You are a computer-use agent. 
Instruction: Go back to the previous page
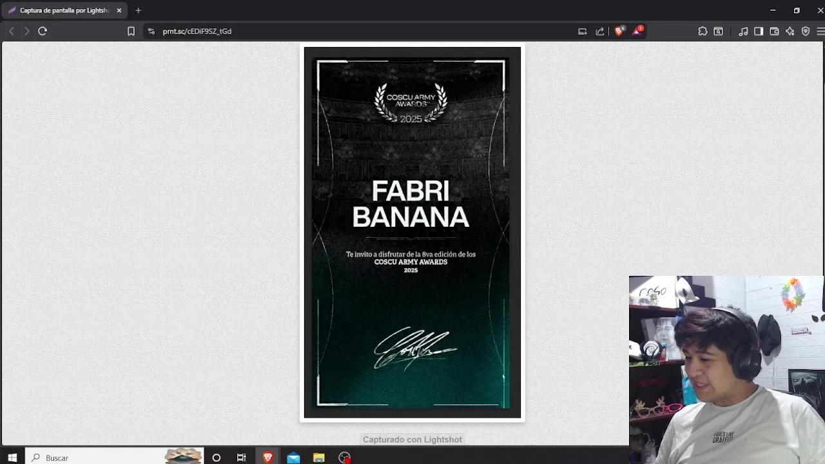point(12,31)
